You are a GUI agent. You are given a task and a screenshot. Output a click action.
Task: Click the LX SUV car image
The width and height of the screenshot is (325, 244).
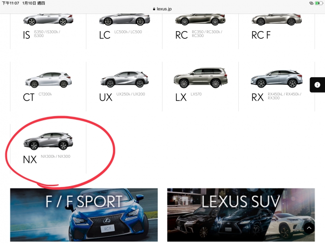tap(200, 78)
